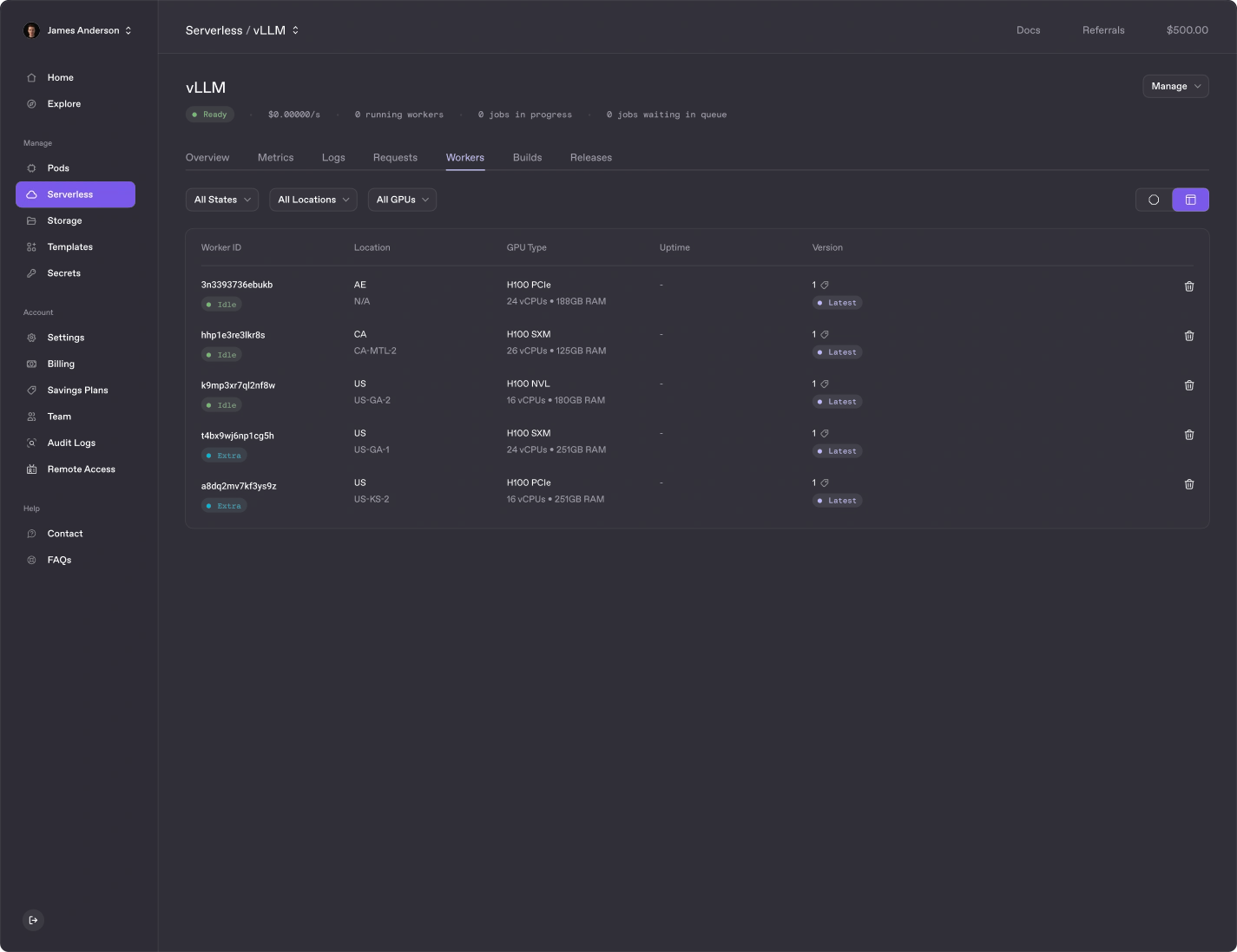The width and height of the screenshot is (1237, 952).
Task: Open the All GPUs filter dropdown
Action: pyautogui.click(x=402, y=200)
